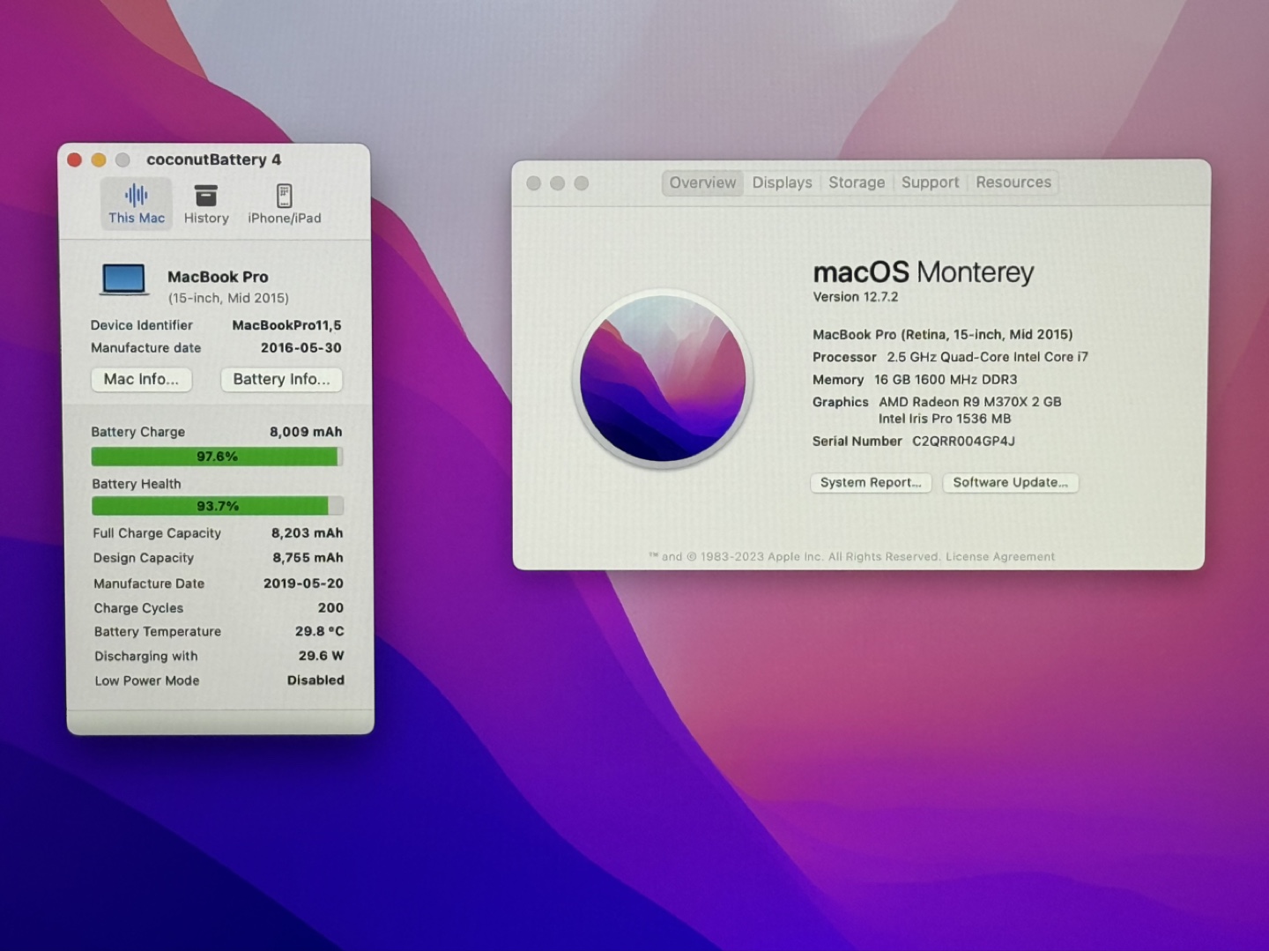
Task: Click Software Update... in About This Mac
Action: pos(1010,482)
